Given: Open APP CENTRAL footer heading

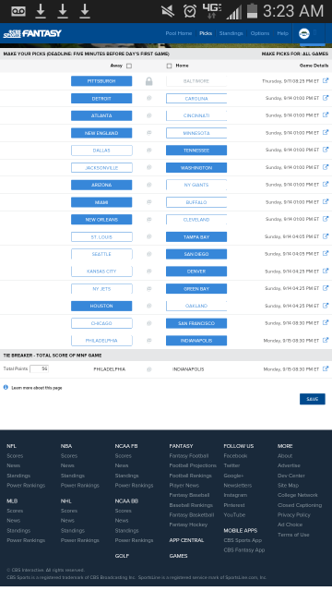Looking at the screenshot, I should click(x=186, y=540).
